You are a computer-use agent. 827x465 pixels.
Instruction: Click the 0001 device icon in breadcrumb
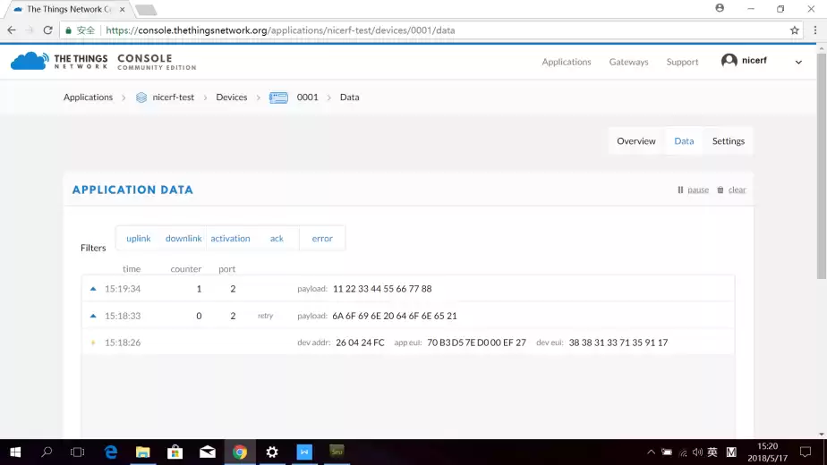click(278, 97)
